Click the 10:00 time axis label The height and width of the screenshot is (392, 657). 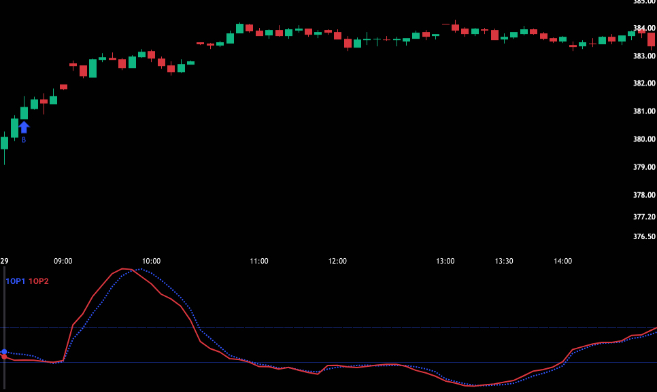pos(151,261)
